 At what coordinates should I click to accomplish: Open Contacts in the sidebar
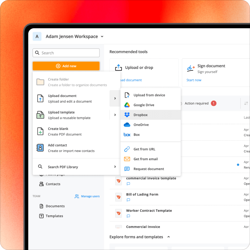[53, 184]
